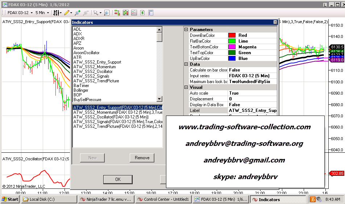The image size is (345, 204).
Task: Click the candlestick data series icon
Action: coord(126,13)
